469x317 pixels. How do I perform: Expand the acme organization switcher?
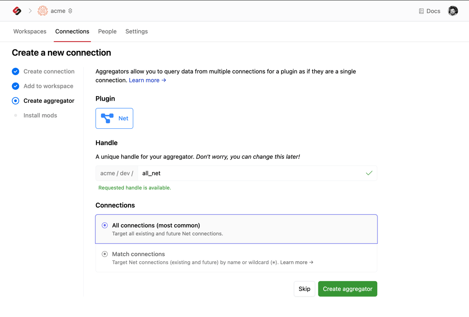[x=70, y=11]
